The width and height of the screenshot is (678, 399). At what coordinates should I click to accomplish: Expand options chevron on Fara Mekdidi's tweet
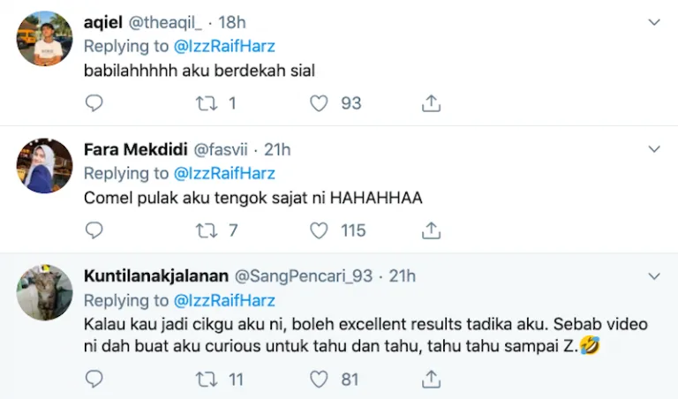pyautogui.click(x=654, y=149)
